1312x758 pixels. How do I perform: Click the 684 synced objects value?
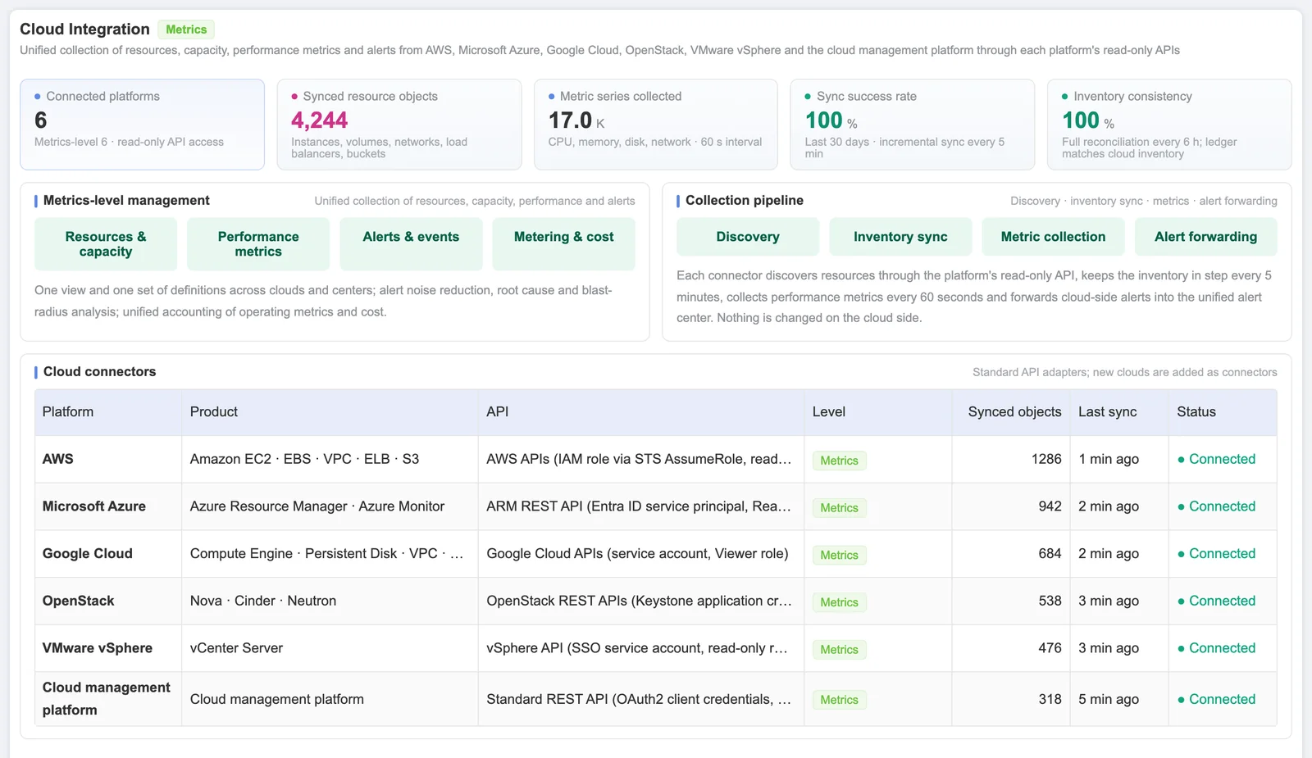tap(1050, 554)
